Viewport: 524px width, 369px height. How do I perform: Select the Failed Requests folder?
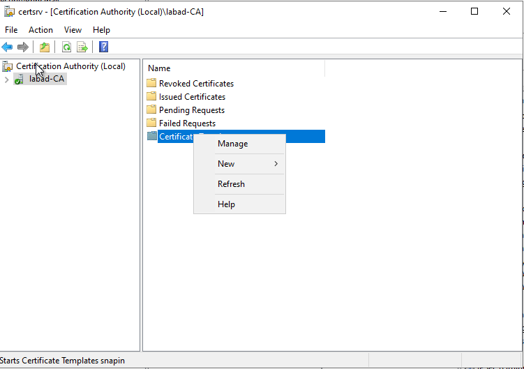point(187,123)
